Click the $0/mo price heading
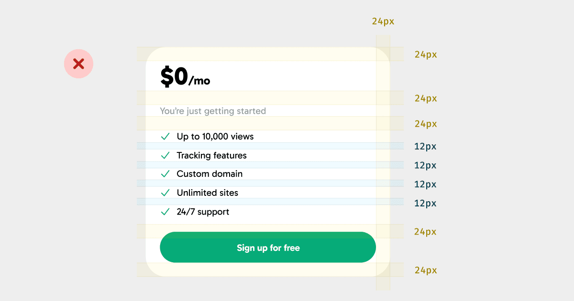574x301 pixels. [x=185, y=77]
